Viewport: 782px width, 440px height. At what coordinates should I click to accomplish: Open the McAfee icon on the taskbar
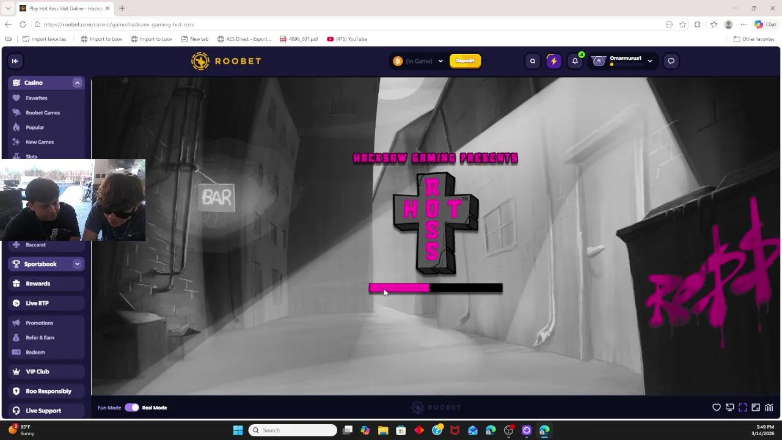coord(455,430)
